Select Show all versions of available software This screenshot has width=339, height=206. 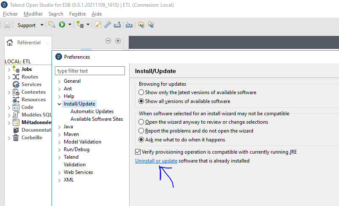point(141,101)
